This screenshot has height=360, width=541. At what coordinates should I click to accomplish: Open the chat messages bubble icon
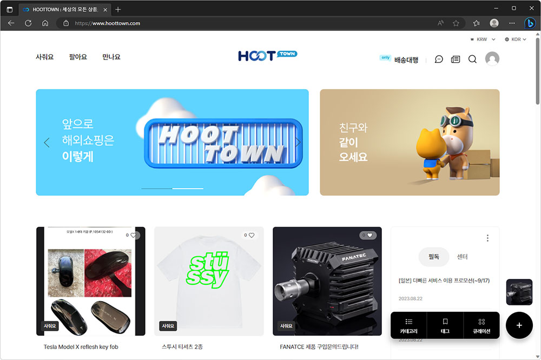[439, 59]
